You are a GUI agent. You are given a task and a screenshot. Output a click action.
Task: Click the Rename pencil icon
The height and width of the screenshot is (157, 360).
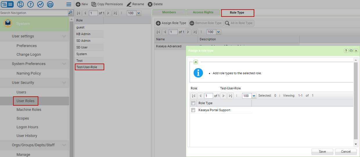[129, 4]
